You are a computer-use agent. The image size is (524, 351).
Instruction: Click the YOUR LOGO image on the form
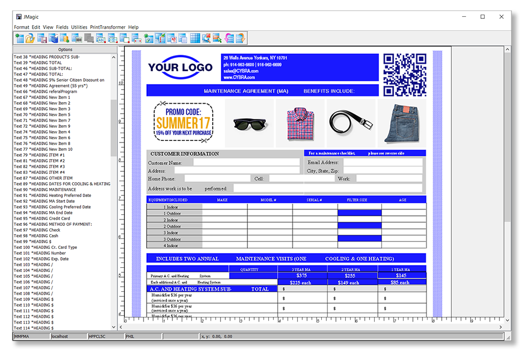click(x=180, y=67)
